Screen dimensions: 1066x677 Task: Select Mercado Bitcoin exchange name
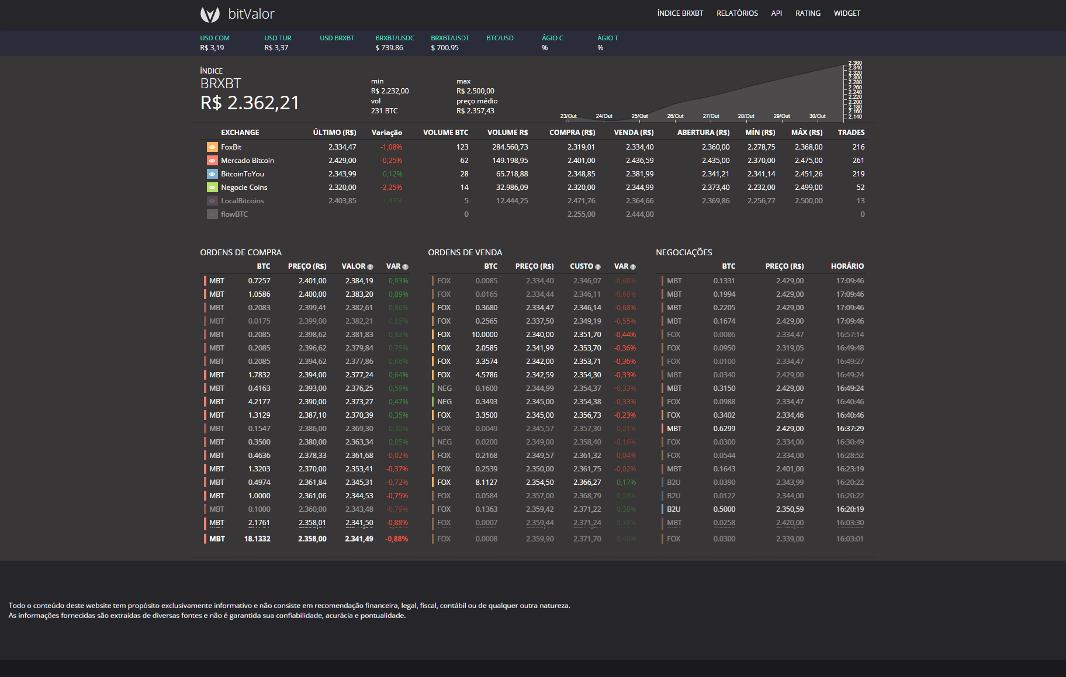[x=247, y=161]
